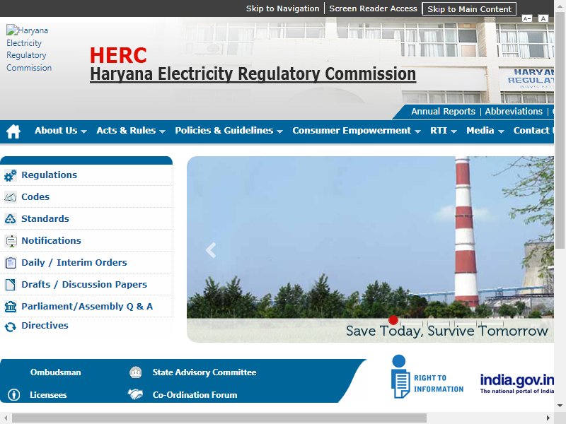Decrease font size with A- button
The width and height of the screenshot is (566, 424).
coord(527,19)
